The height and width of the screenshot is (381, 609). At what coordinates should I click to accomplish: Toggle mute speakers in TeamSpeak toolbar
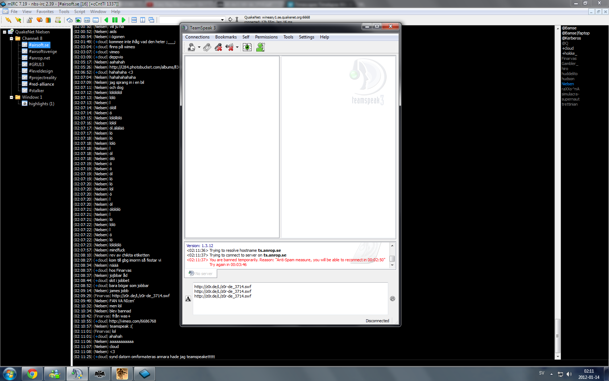(x=229, y=47)
